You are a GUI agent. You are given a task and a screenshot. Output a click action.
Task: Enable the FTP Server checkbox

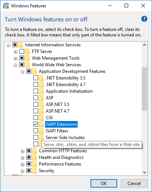tap(22, 51)
